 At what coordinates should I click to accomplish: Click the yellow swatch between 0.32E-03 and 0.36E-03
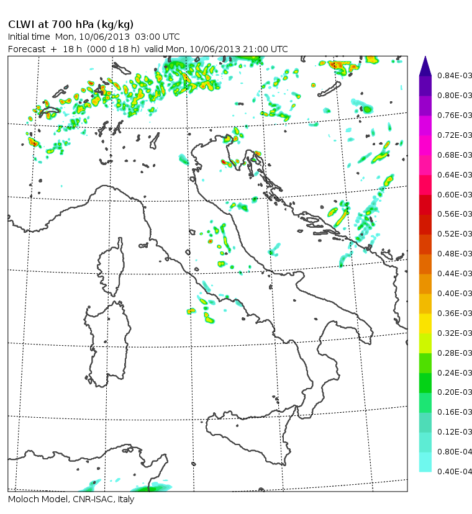[425, 323]
